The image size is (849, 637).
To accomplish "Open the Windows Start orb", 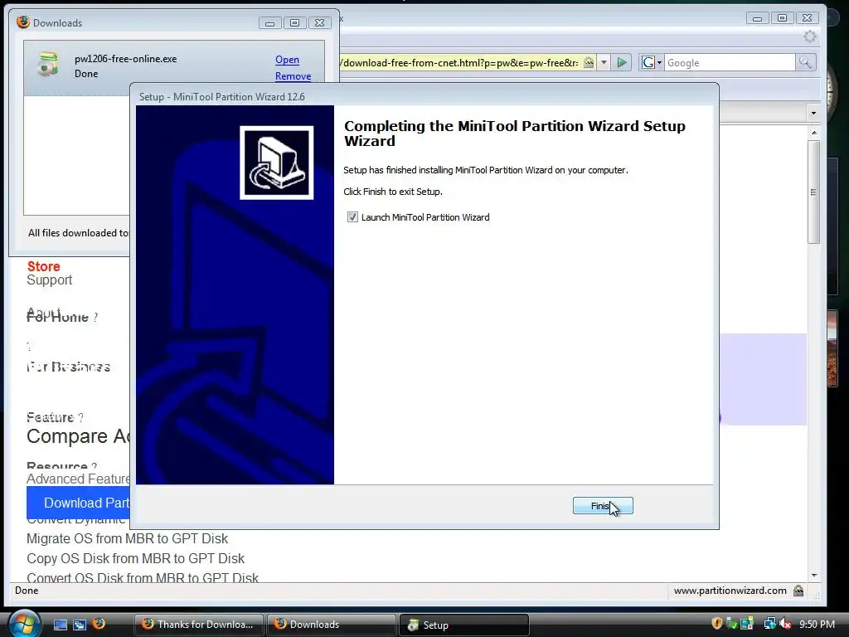I will click(23, 624).
